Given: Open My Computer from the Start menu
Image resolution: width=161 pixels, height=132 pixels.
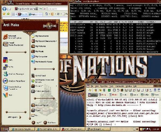Looking at the screenshot, I should coord(39,56).
